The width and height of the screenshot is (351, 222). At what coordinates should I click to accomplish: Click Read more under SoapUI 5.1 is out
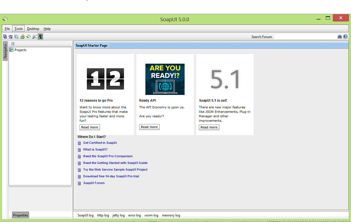click(x=209, y=127)
